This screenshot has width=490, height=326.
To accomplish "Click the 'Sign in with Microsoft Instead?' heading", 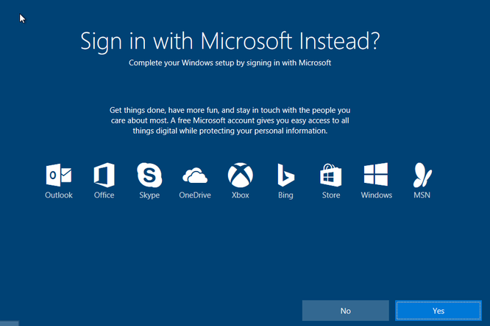I will coord(230,42).
